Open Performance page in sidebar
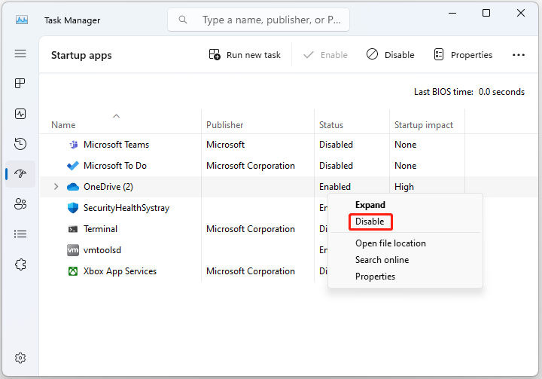Viewport: 542px width, 379px height. pyautogui.click(x=20, y=114)
